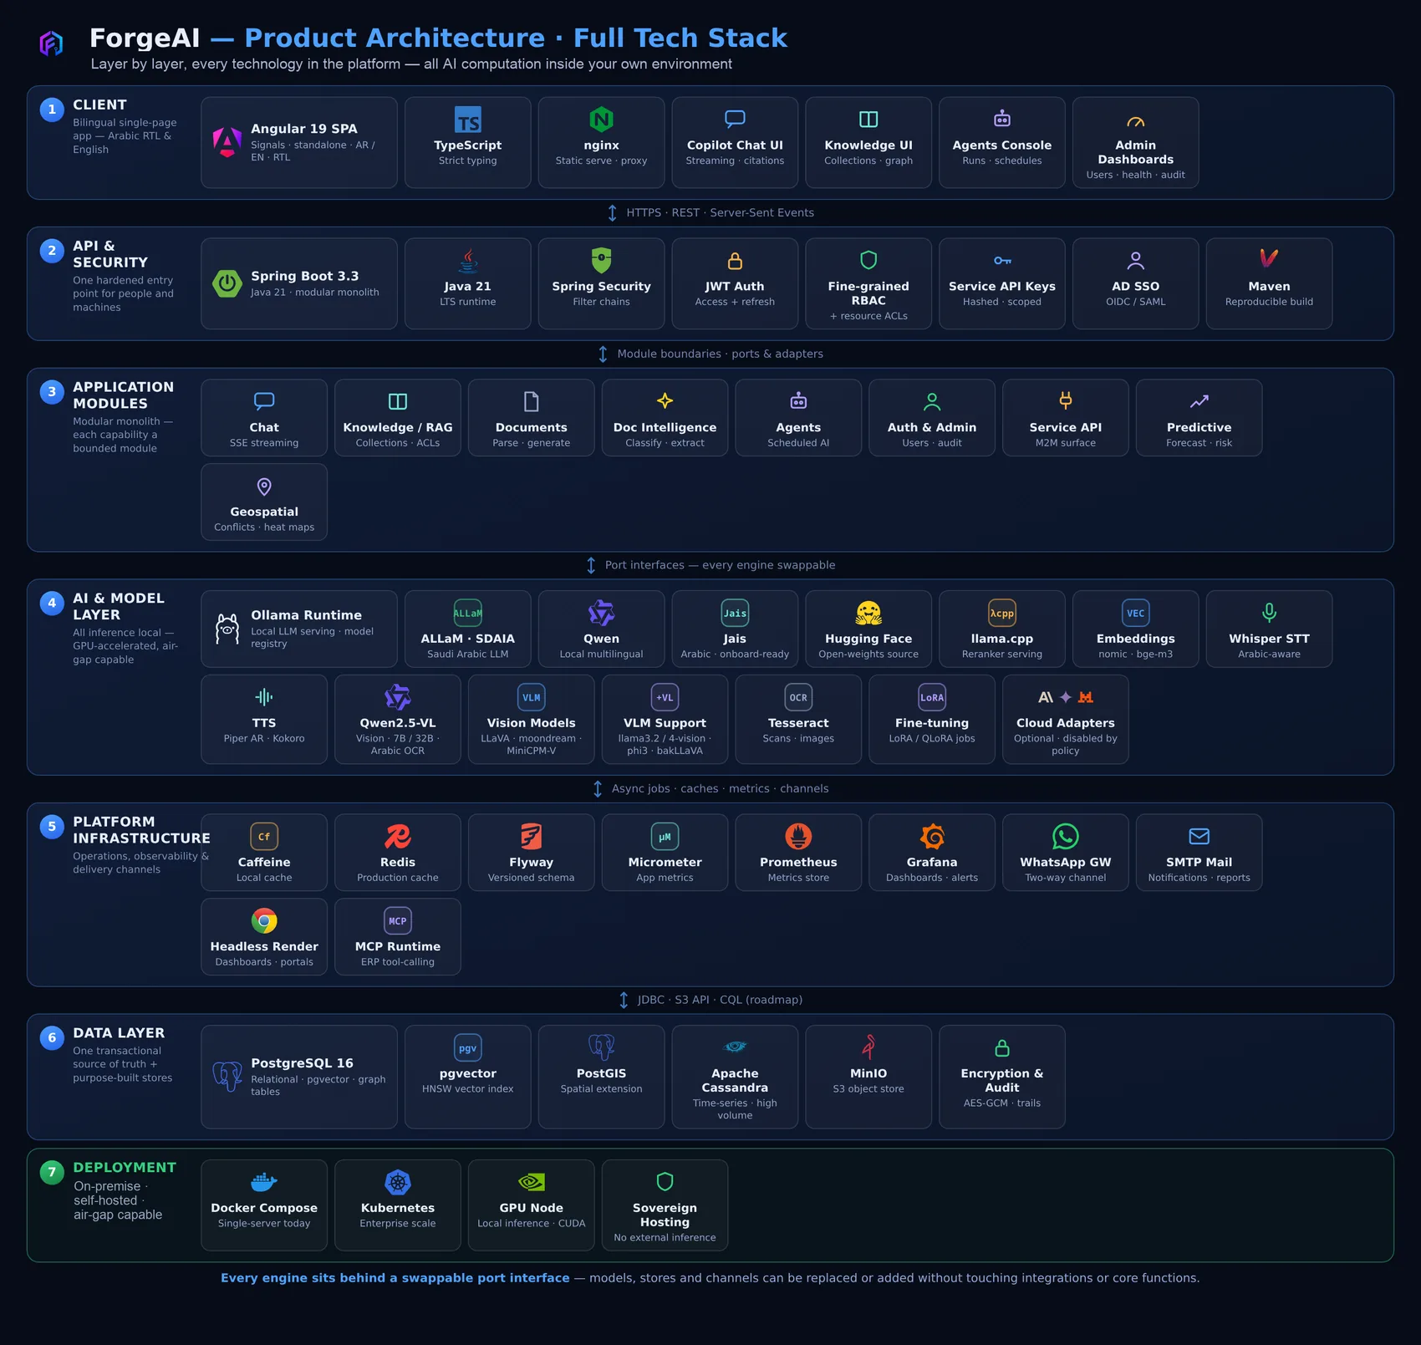Click the Redis logo icon
Image resolution: width=1421 pixels, height=1345 pixels.
click(398, 836)
